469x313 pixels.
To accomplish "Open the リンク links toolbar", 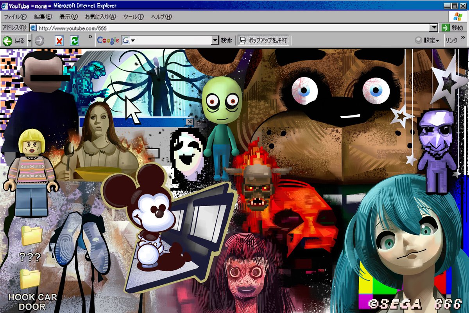I will coord(452,40).
